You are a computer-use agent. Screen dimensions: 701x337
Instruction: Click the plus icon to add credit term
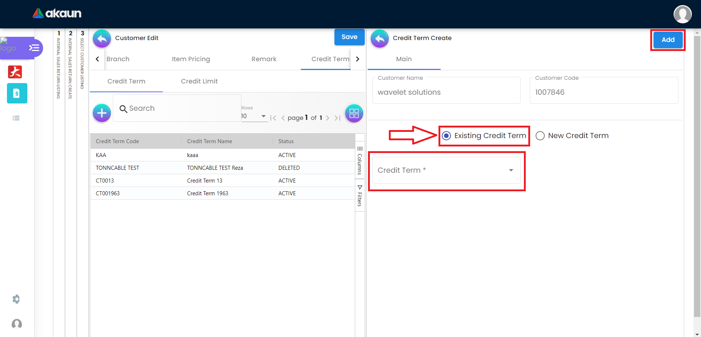click(102, 113)
